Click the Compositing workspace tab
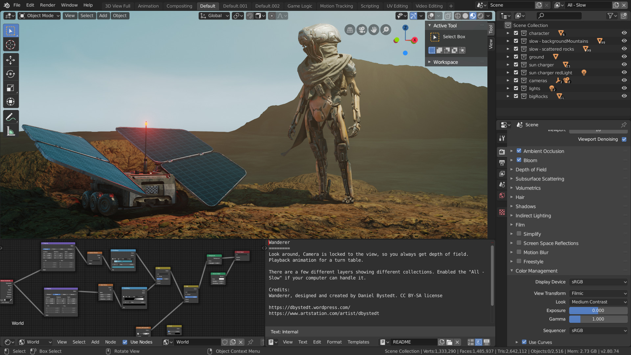The height and width of the screenshot is (355, 631). click(x=179, y=6)
